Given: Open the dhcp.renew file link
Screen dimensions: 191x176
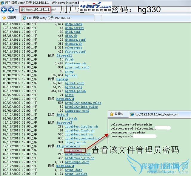Looking at the screenshot, I should coord(74,24).
